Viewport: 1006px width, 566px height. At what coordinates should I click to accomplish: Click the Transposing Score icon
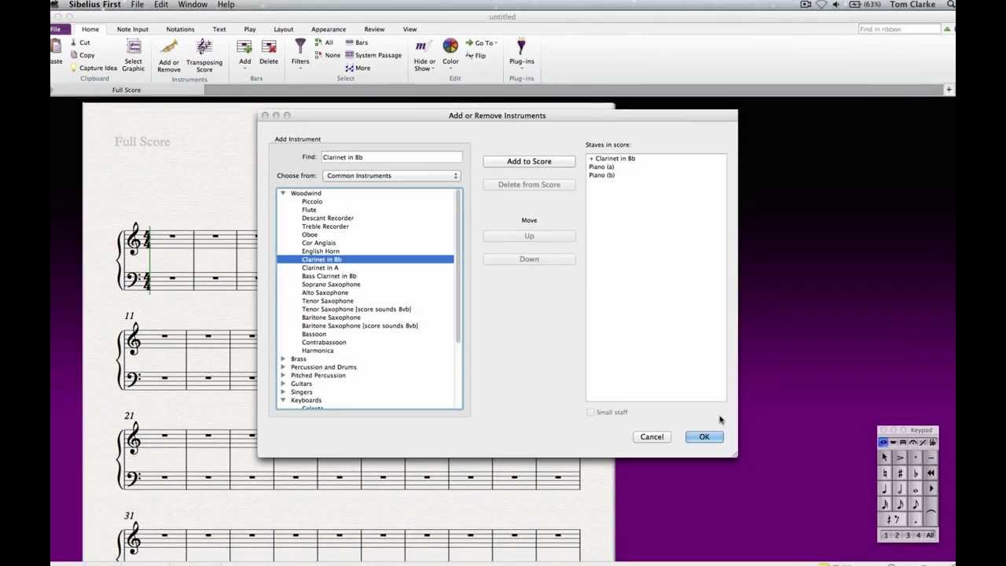[x=204, y=47]
